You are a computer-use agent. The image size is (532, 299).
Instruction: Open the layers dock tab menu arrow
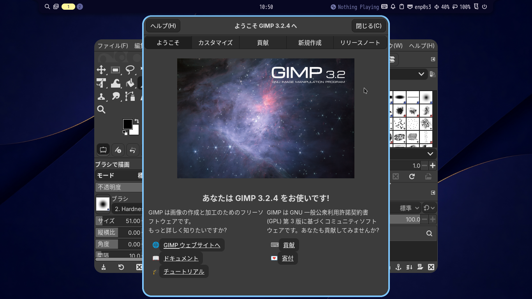point(433,193)
